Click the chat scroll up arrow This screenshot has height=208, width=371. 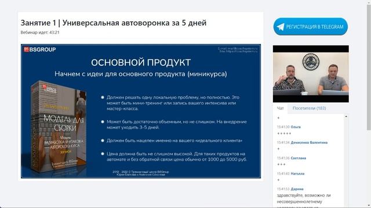tap(346, 117)
